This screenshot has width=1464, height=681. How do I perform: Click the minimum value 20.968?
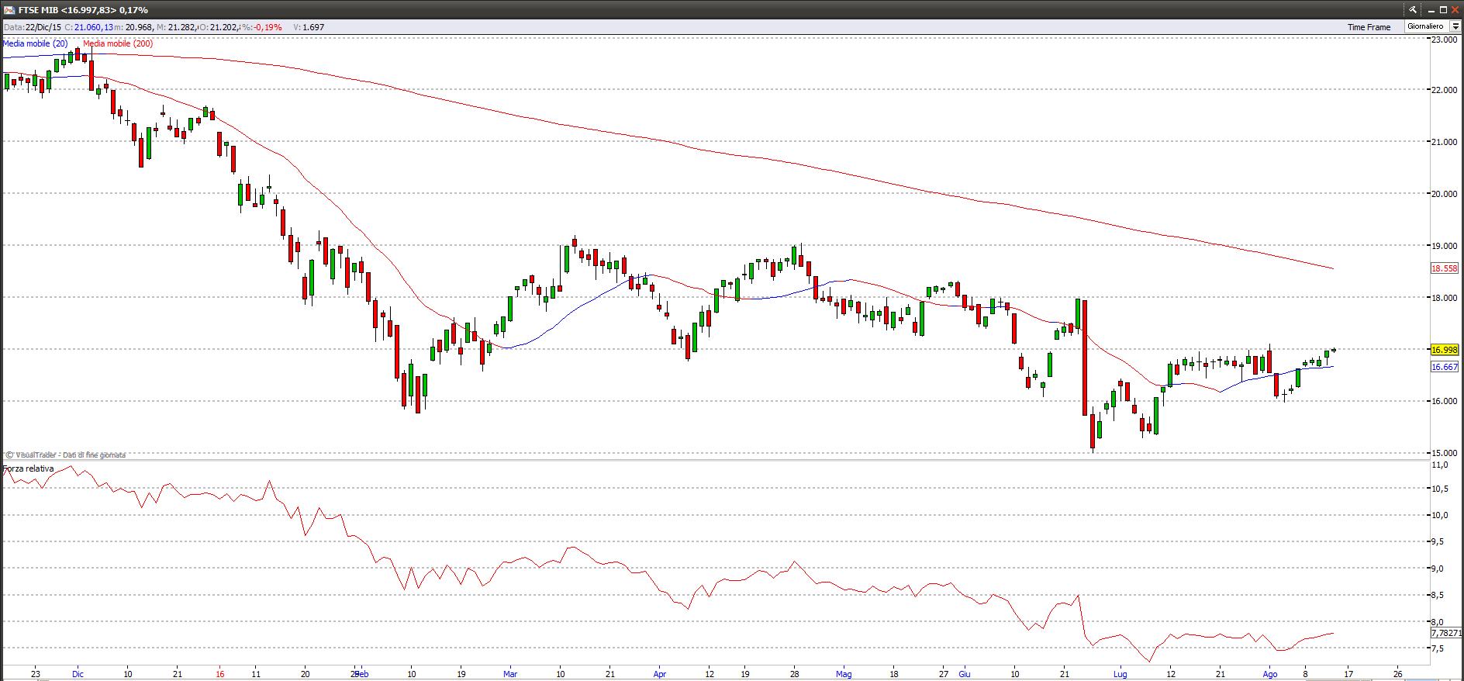click(x=139, y=27)
